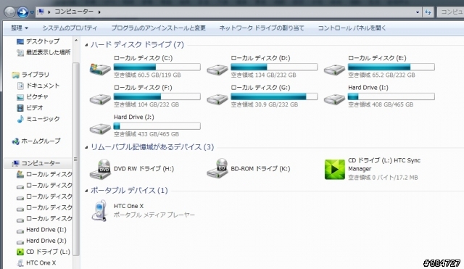Screen dimensions: 464x269
Task: Click the ローカル ディスク (C:) drive icon
Action: coord(100,70)
